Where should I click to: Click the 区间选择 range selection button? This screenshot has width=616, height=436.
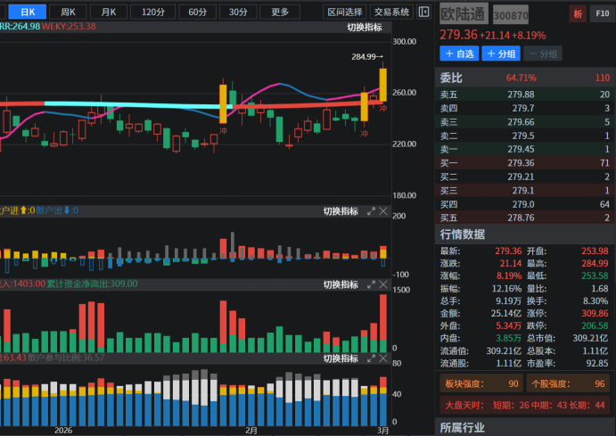(x=345, y=12)
